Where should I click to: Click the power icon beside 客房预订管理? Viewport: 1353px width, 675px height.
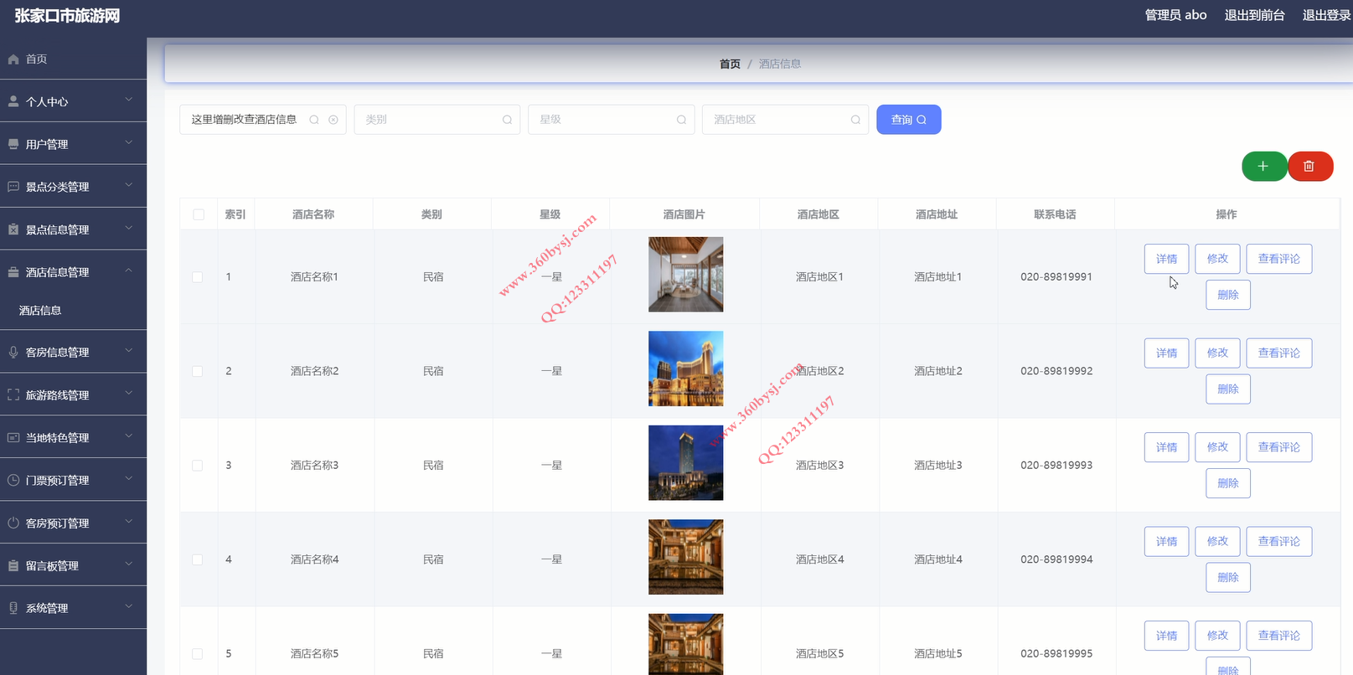click(13, 523)
